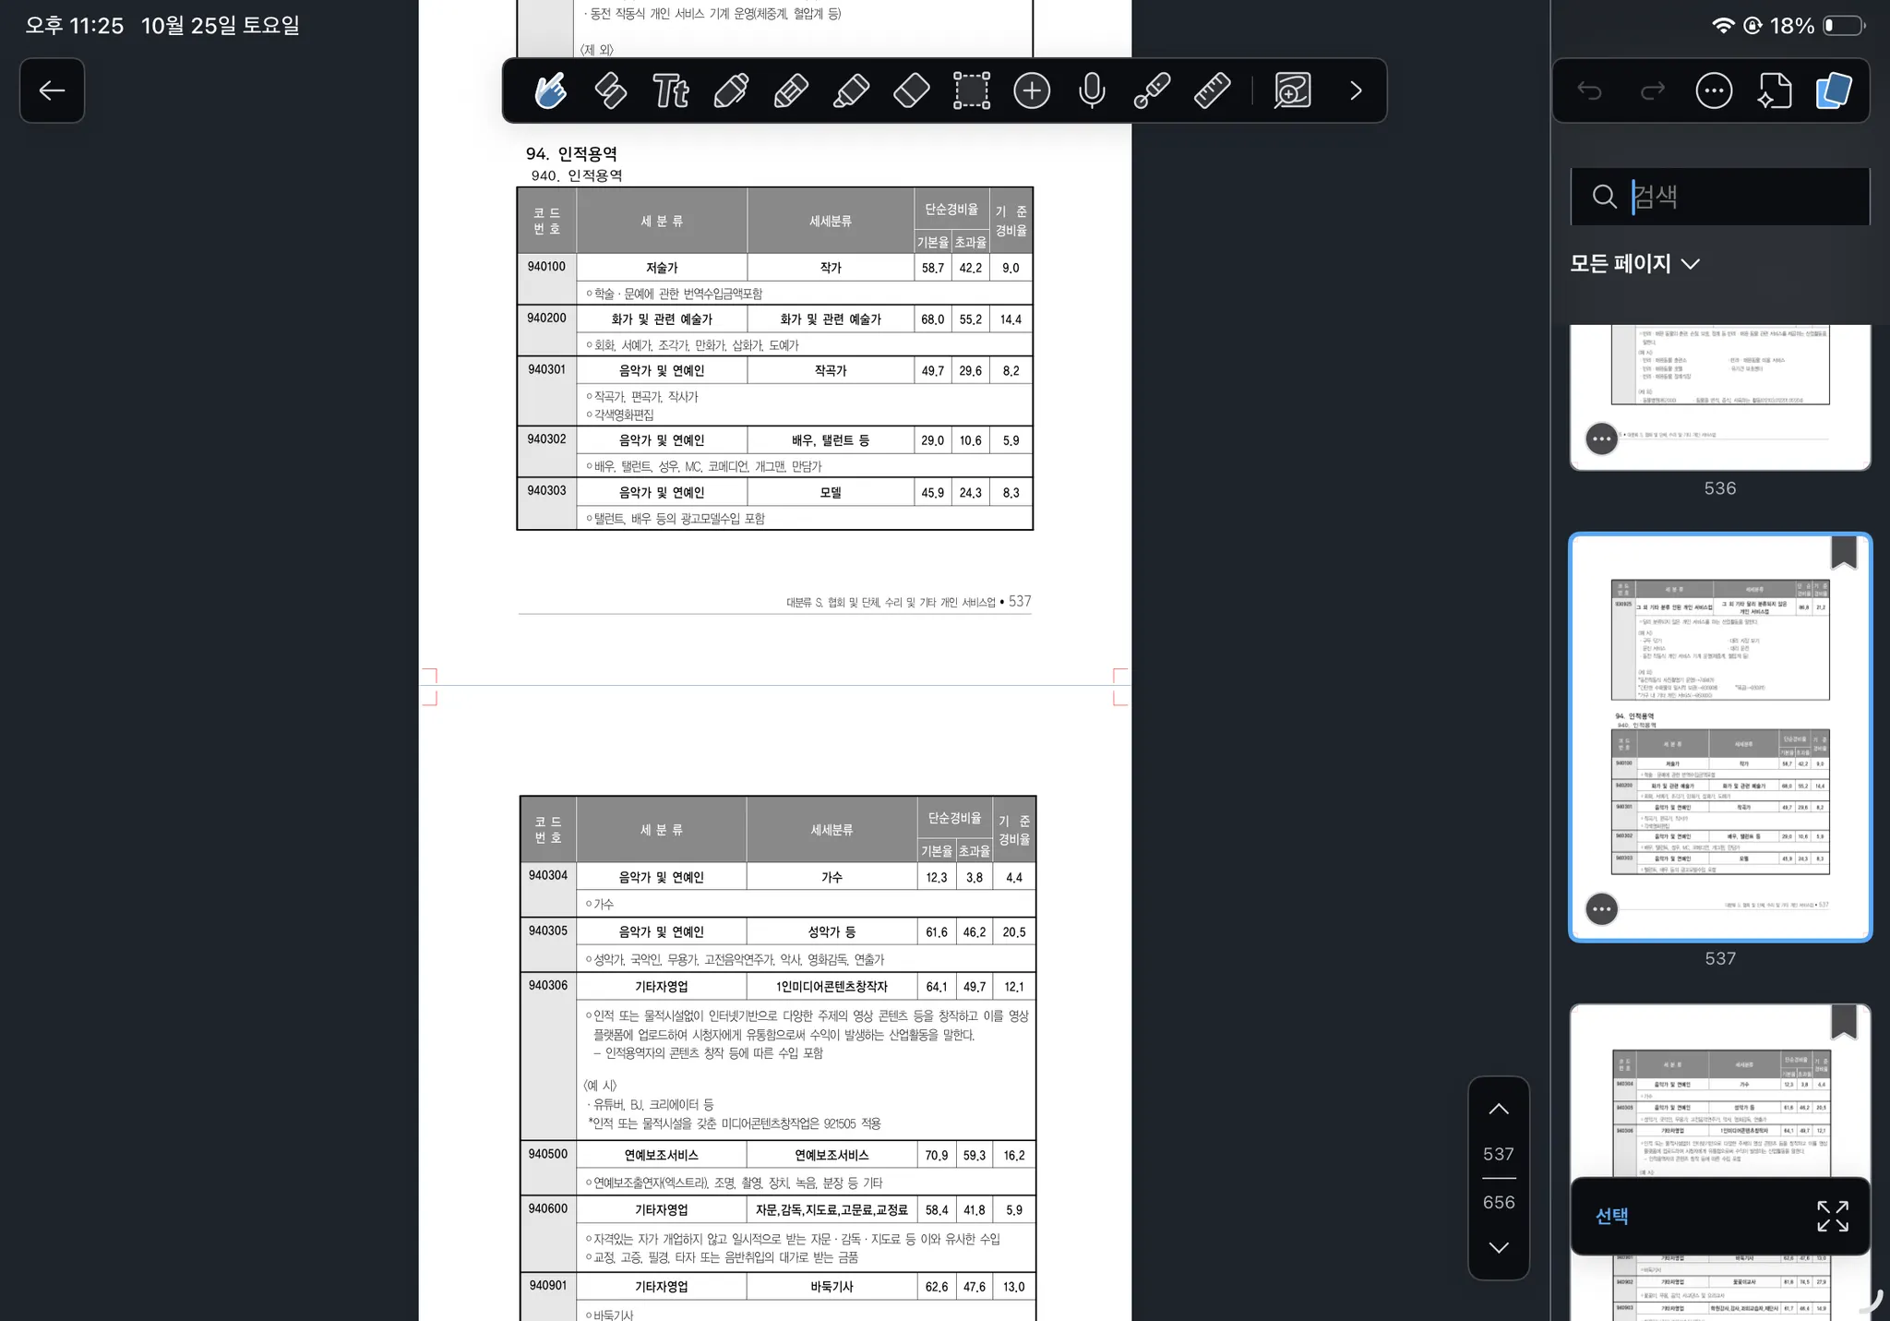Toggle the page thumbnails panel icon
This screenshot has height=1321, width=1890.
click(x=1834, y=90)
